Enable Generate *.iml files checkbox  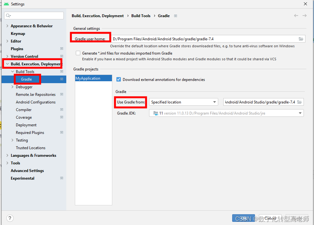point(78,53)
